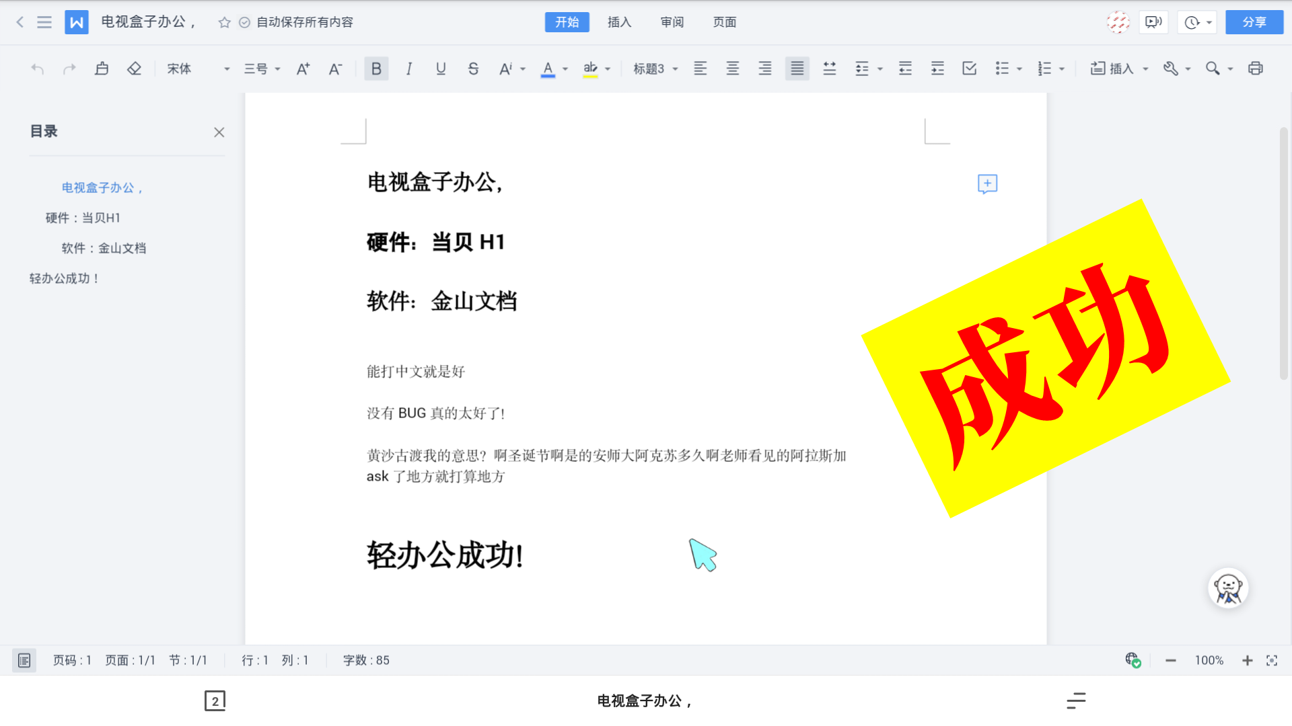The width and height of the screenshot is (1292, 726).
Task: Open the numbered list dropdown arrow
Action: (1062, 69)
